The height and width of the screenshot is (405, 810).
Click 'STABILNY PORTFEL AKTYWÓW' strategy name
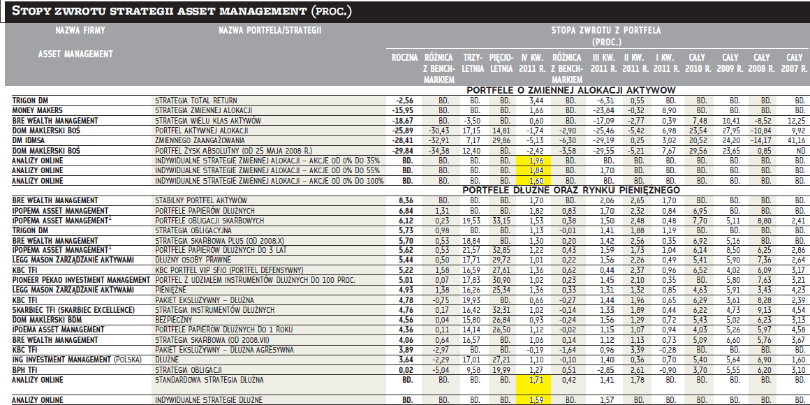[201, 200]
